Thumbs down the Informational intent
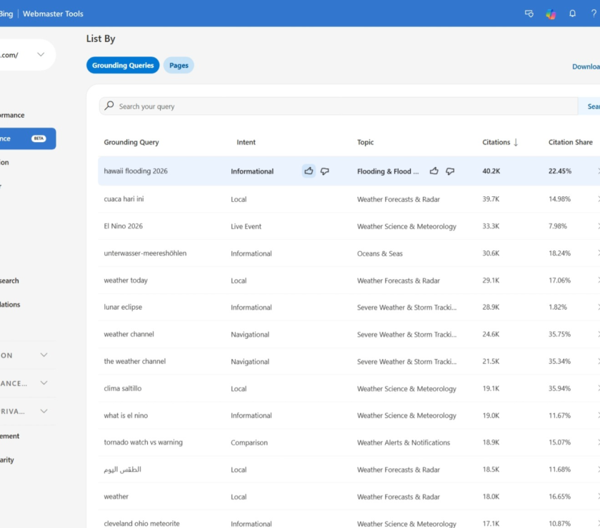600x528 pixels. [324, 171]
